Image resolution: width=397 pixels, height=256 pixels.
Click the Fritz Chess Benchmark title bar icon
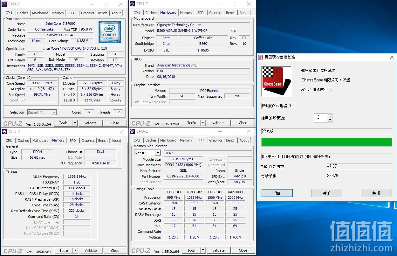tap(260, 57)
